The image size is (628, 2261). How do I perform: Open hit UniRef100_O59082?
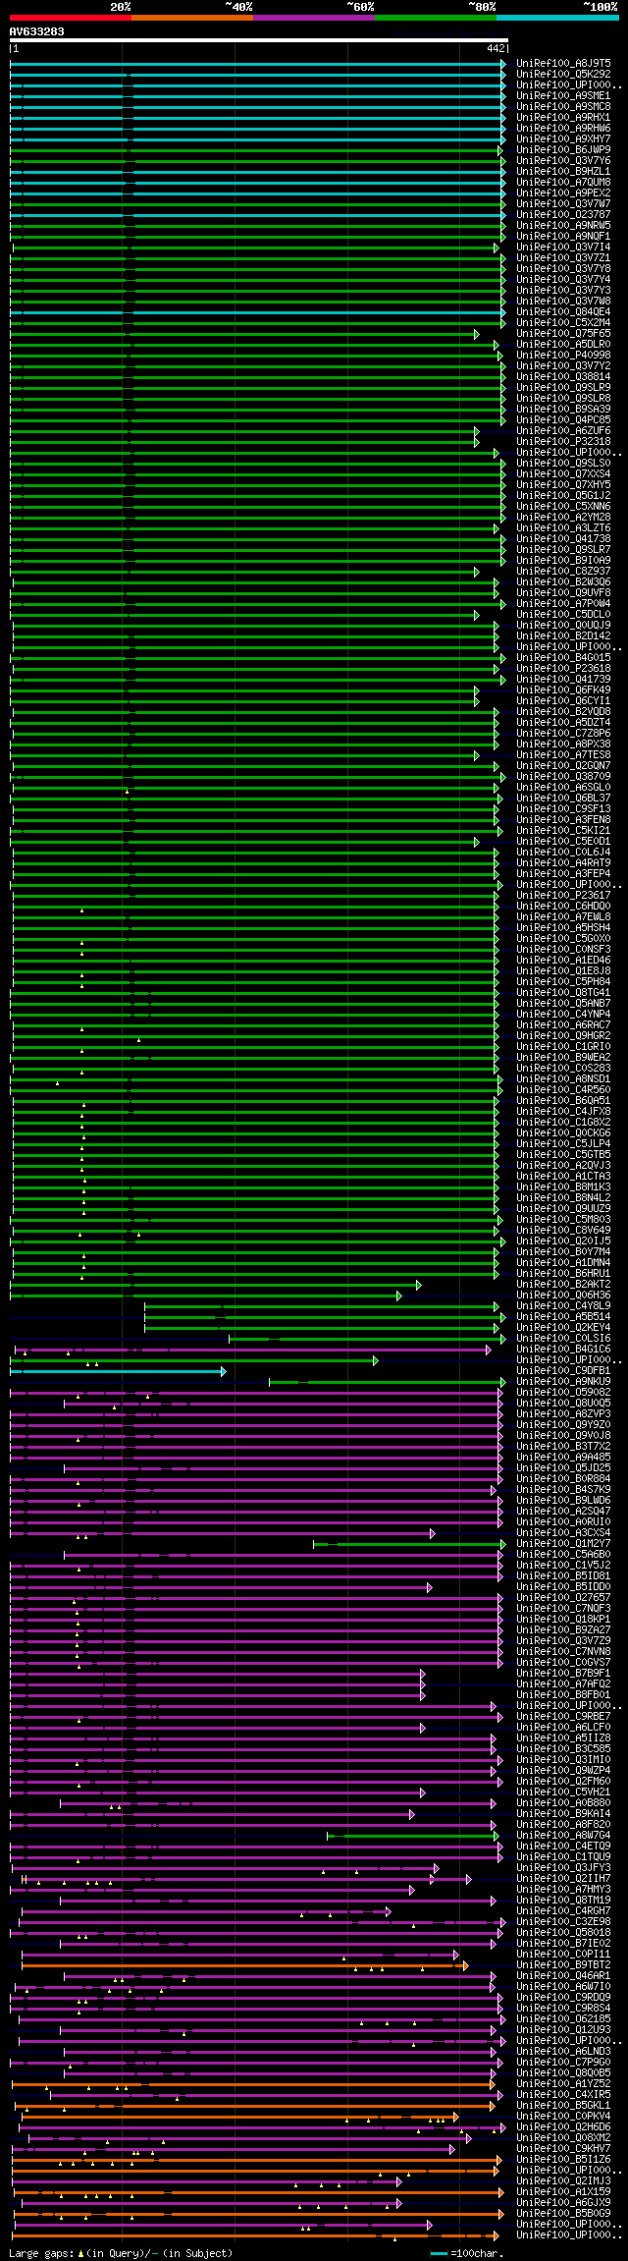(x=563, y=1392)
